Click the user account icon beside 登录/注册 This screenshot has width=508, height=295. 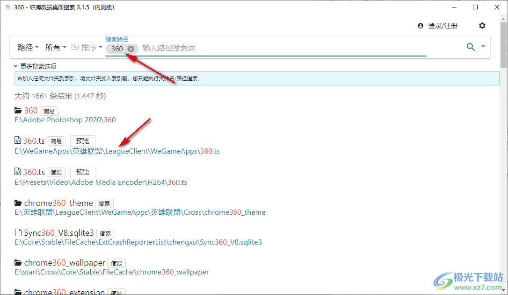point(421,26)
